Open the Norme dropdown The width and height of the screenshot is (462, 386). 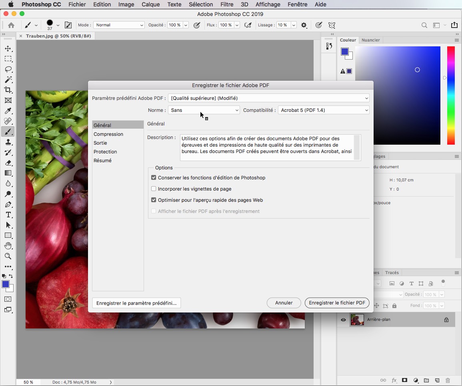(x=204, y=110)
